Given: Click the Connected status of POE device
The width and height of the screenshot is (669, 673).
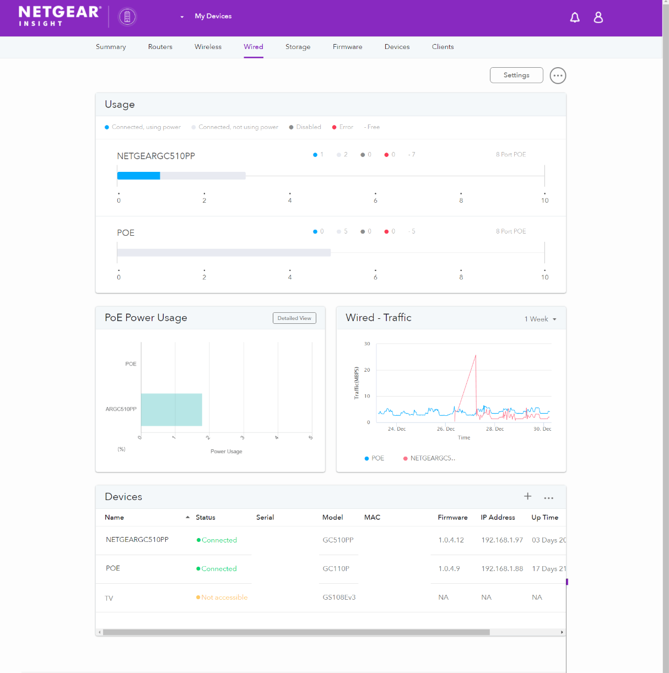Looking at the screenshot, I should pos(217,569).
